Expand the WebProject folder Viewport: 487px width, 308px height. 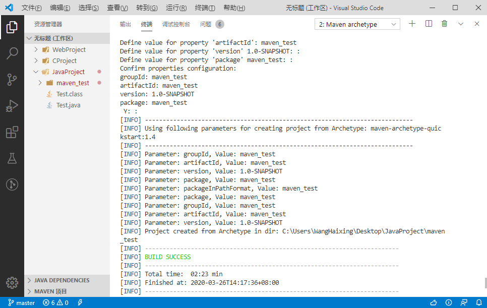36,49
